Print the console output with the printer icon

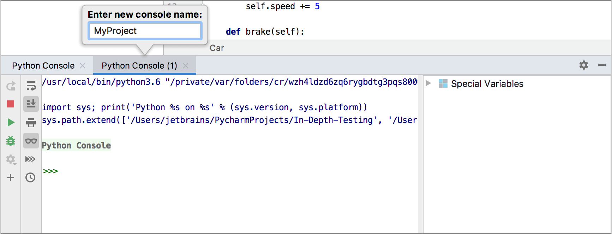(31, 122)
